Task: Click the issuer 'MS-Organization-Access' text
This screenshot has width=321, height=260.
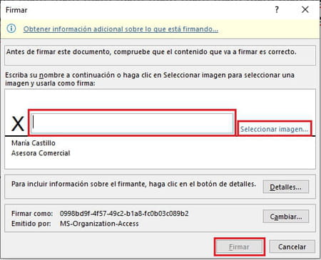Action: tap(99, 224)
